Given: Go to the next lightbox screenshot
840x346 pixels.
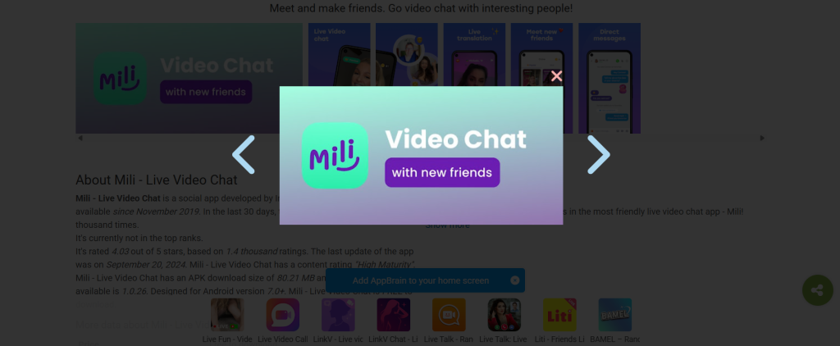Looking at the screenshot, I should click(598, 154).
